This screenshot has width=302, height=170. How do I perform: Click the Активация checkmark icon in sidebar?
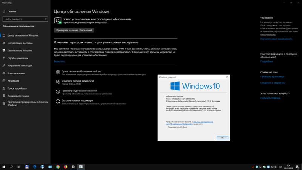click(x=4, y=81)
